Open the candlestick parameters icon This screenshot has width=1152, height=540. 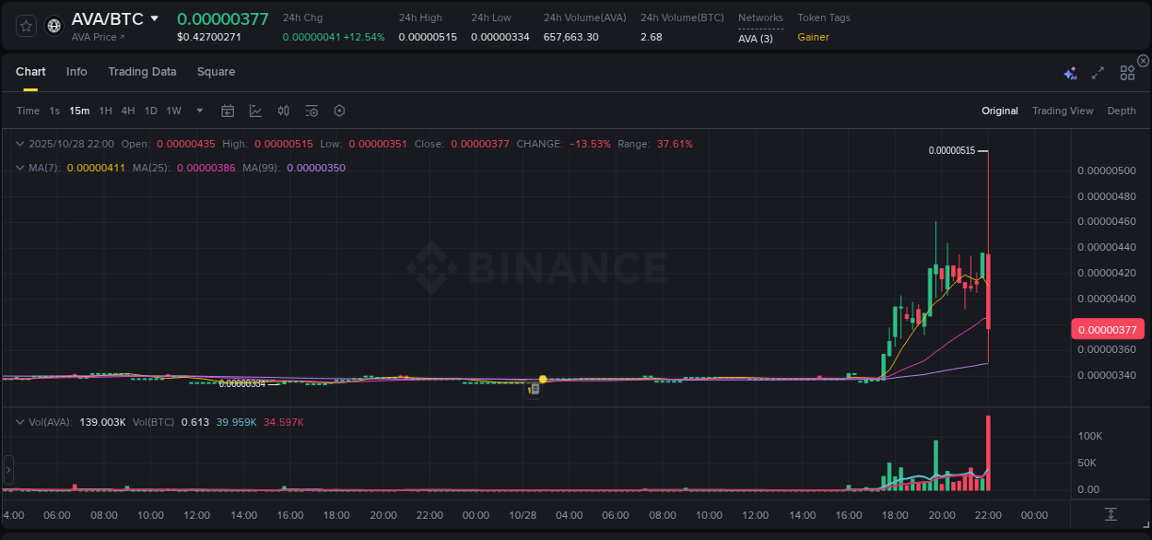[284, 110]
